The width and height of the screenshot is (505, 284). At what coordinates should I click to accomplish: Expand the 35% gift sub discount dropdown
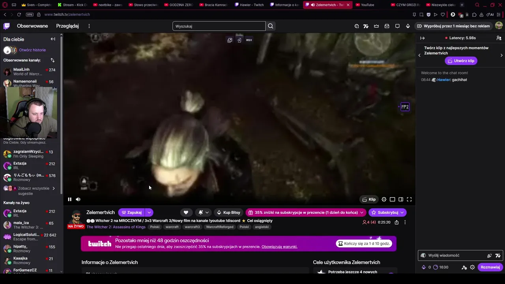click(361, 213)
